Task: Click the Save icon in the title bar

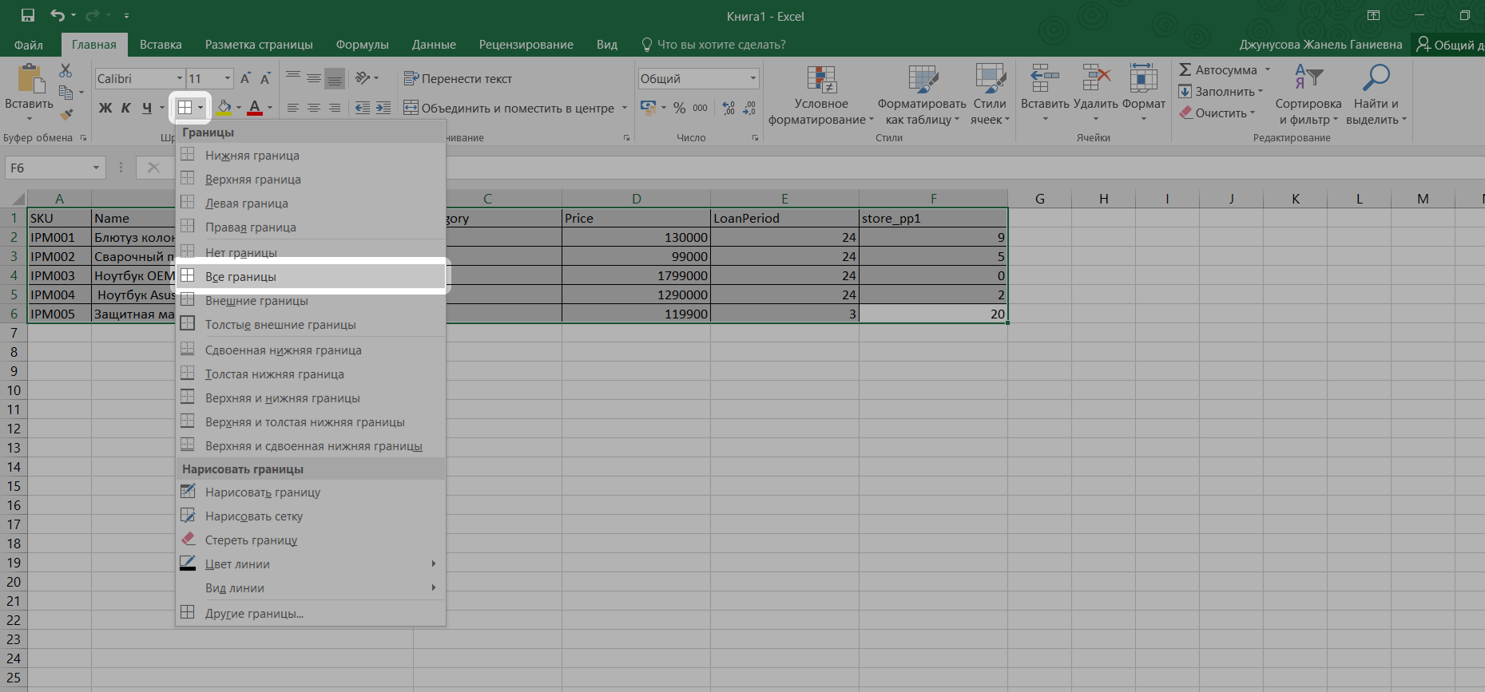Action: pyautogui.click(x=28, y=15)
